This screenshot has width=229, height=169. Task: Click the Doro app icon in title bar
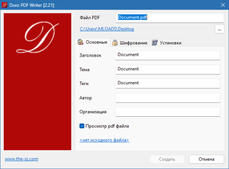pos(4,5)
